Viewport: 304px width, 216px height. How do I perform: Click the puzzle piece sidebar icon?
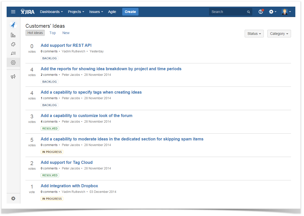[13, 44]
